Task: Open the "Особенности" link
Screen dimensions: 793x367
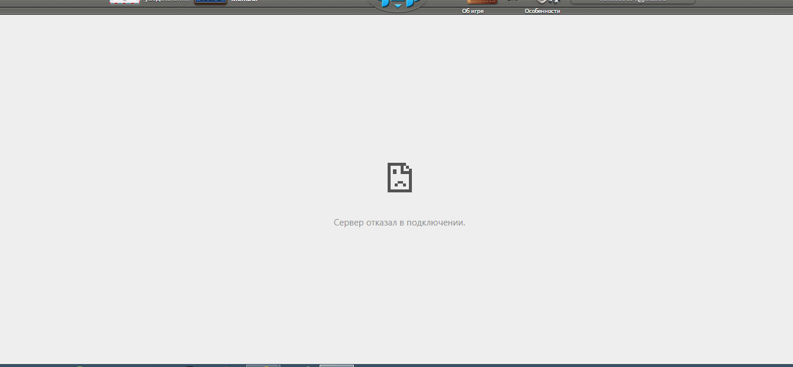Action: 542,11
